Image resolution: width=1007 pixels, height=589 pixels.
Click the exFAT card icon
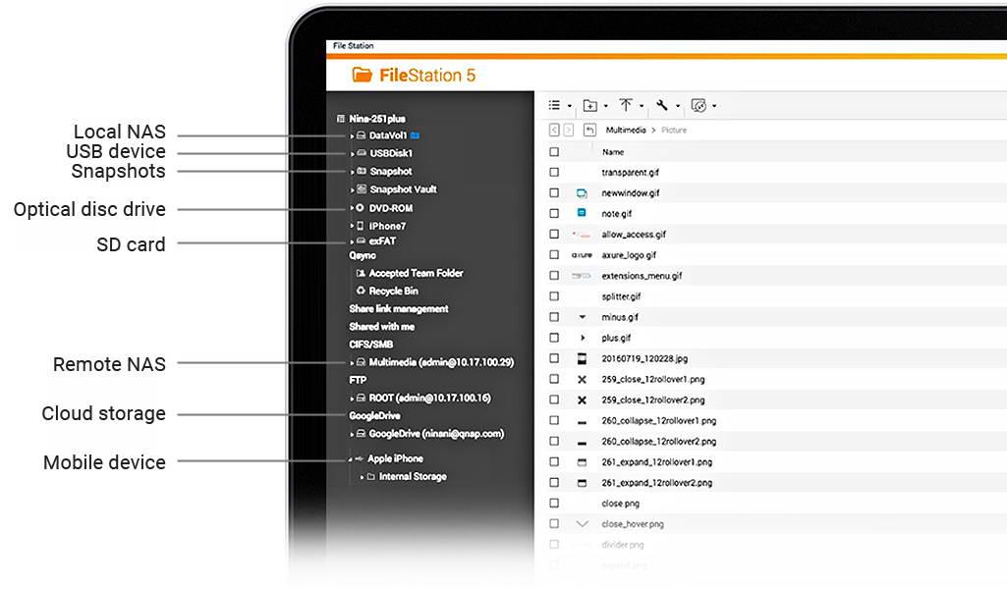pyautogui.click(x=362, y=241)
